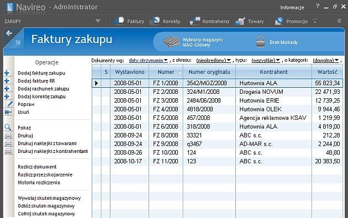Open Promocje toolbar icon
Viewport: 348px width, 218px height.
[x=279, y=21]
